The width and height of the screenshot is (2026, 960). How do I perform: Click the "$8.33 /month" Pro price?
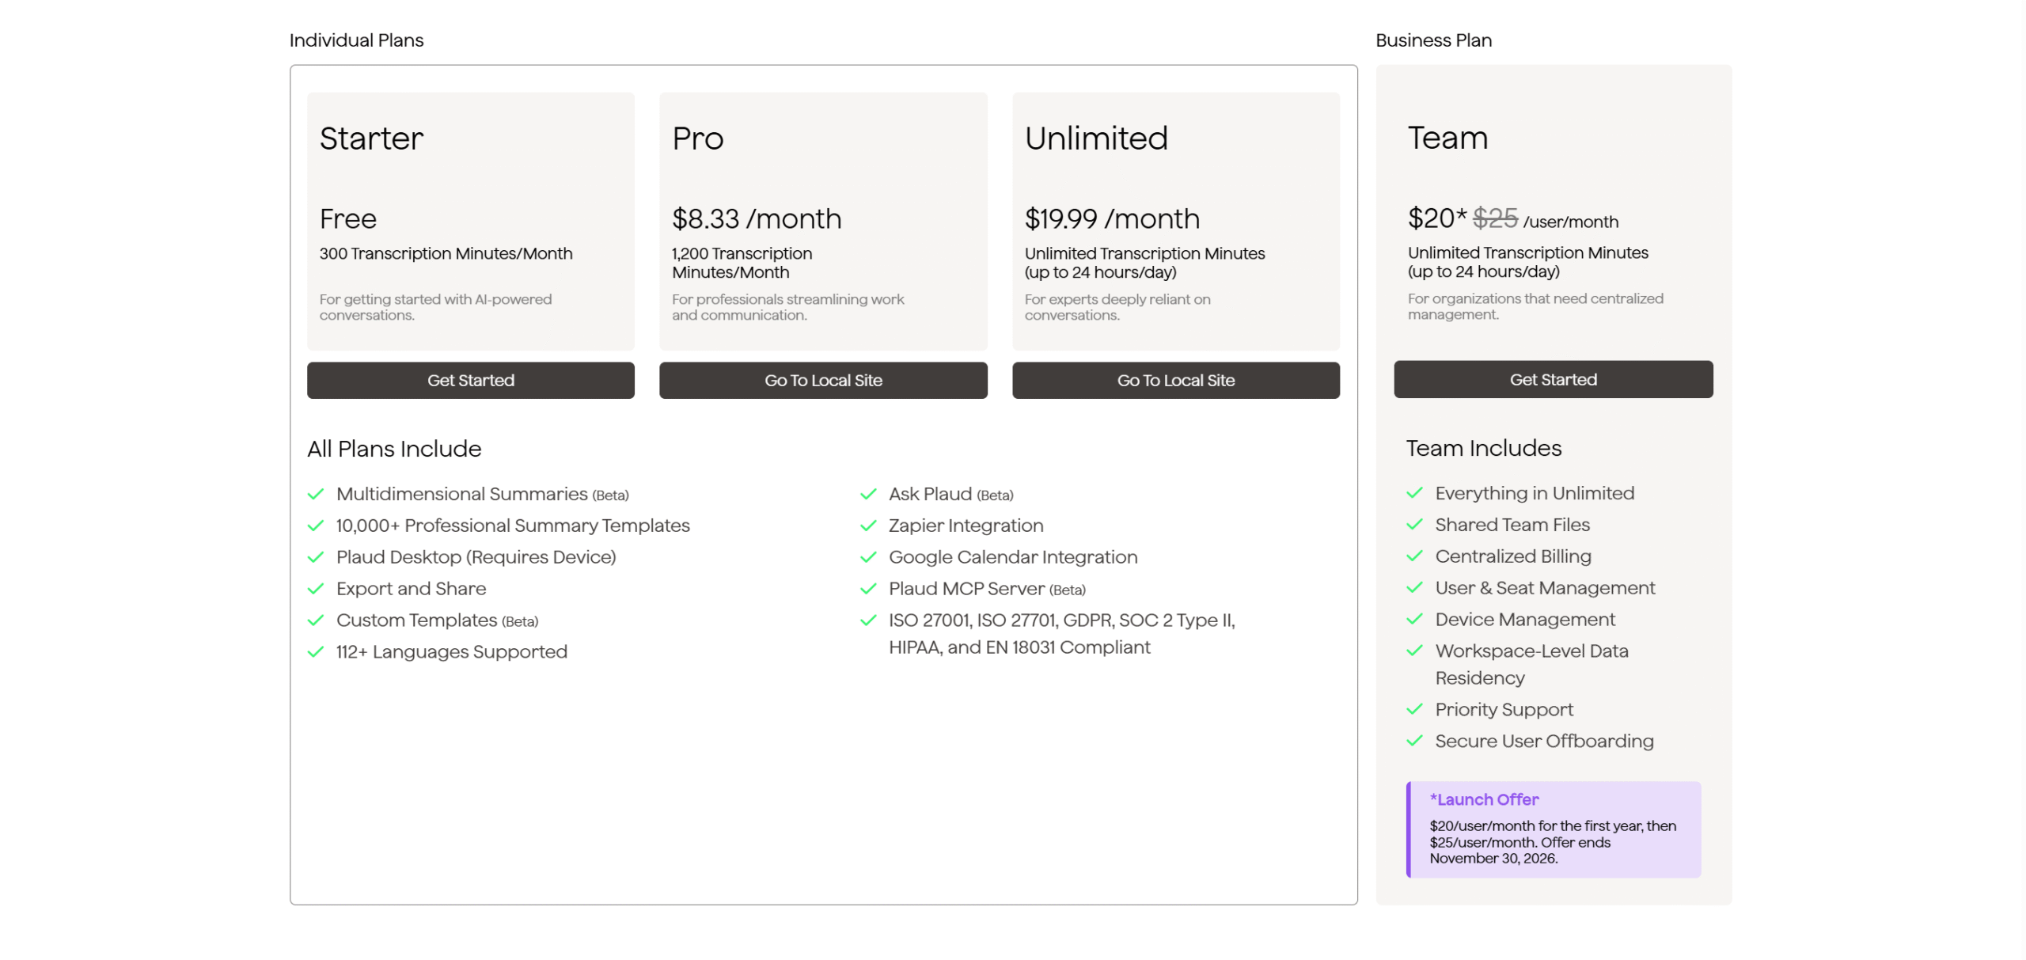pyautogui.click(x=757, y=219)
